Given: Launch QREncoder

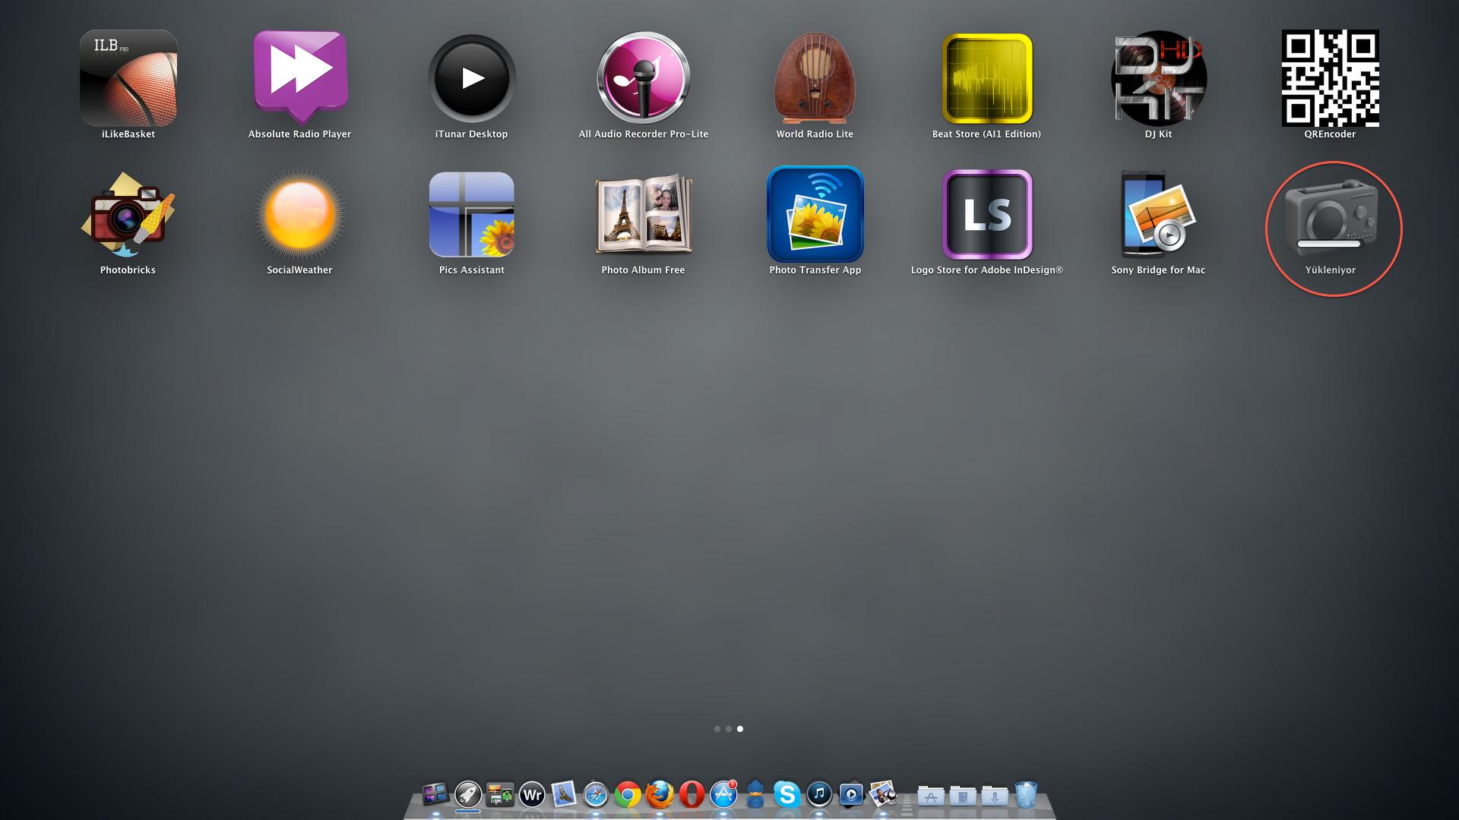Looking at the screenshot, I should pos(1331,78).
